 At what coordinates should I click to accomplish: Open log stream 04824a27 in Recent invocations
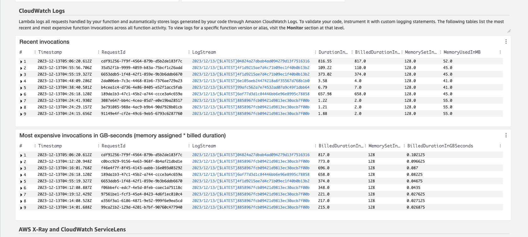[251, 61]
